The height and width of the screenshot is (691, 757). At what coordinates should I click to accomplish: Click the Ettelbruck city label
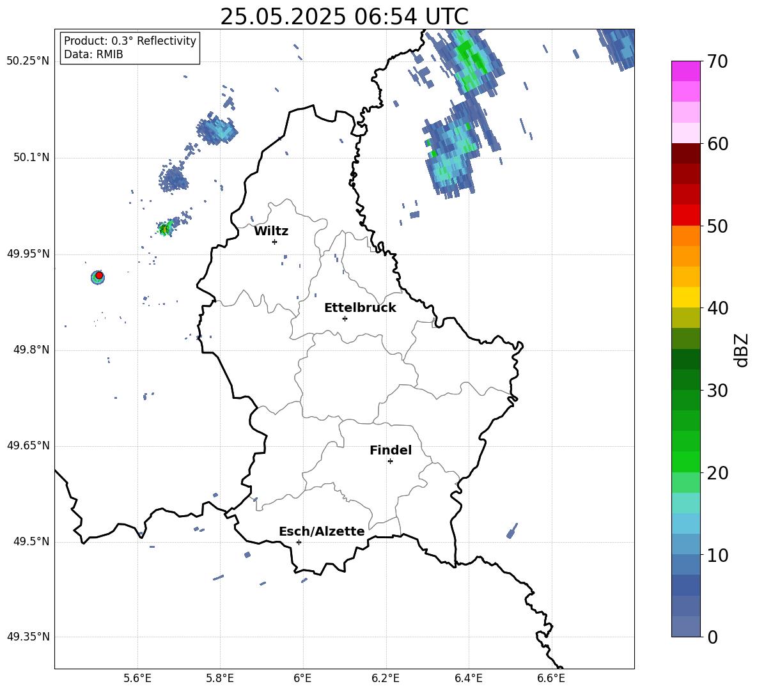pyautogui.click(x=360, y=308)
